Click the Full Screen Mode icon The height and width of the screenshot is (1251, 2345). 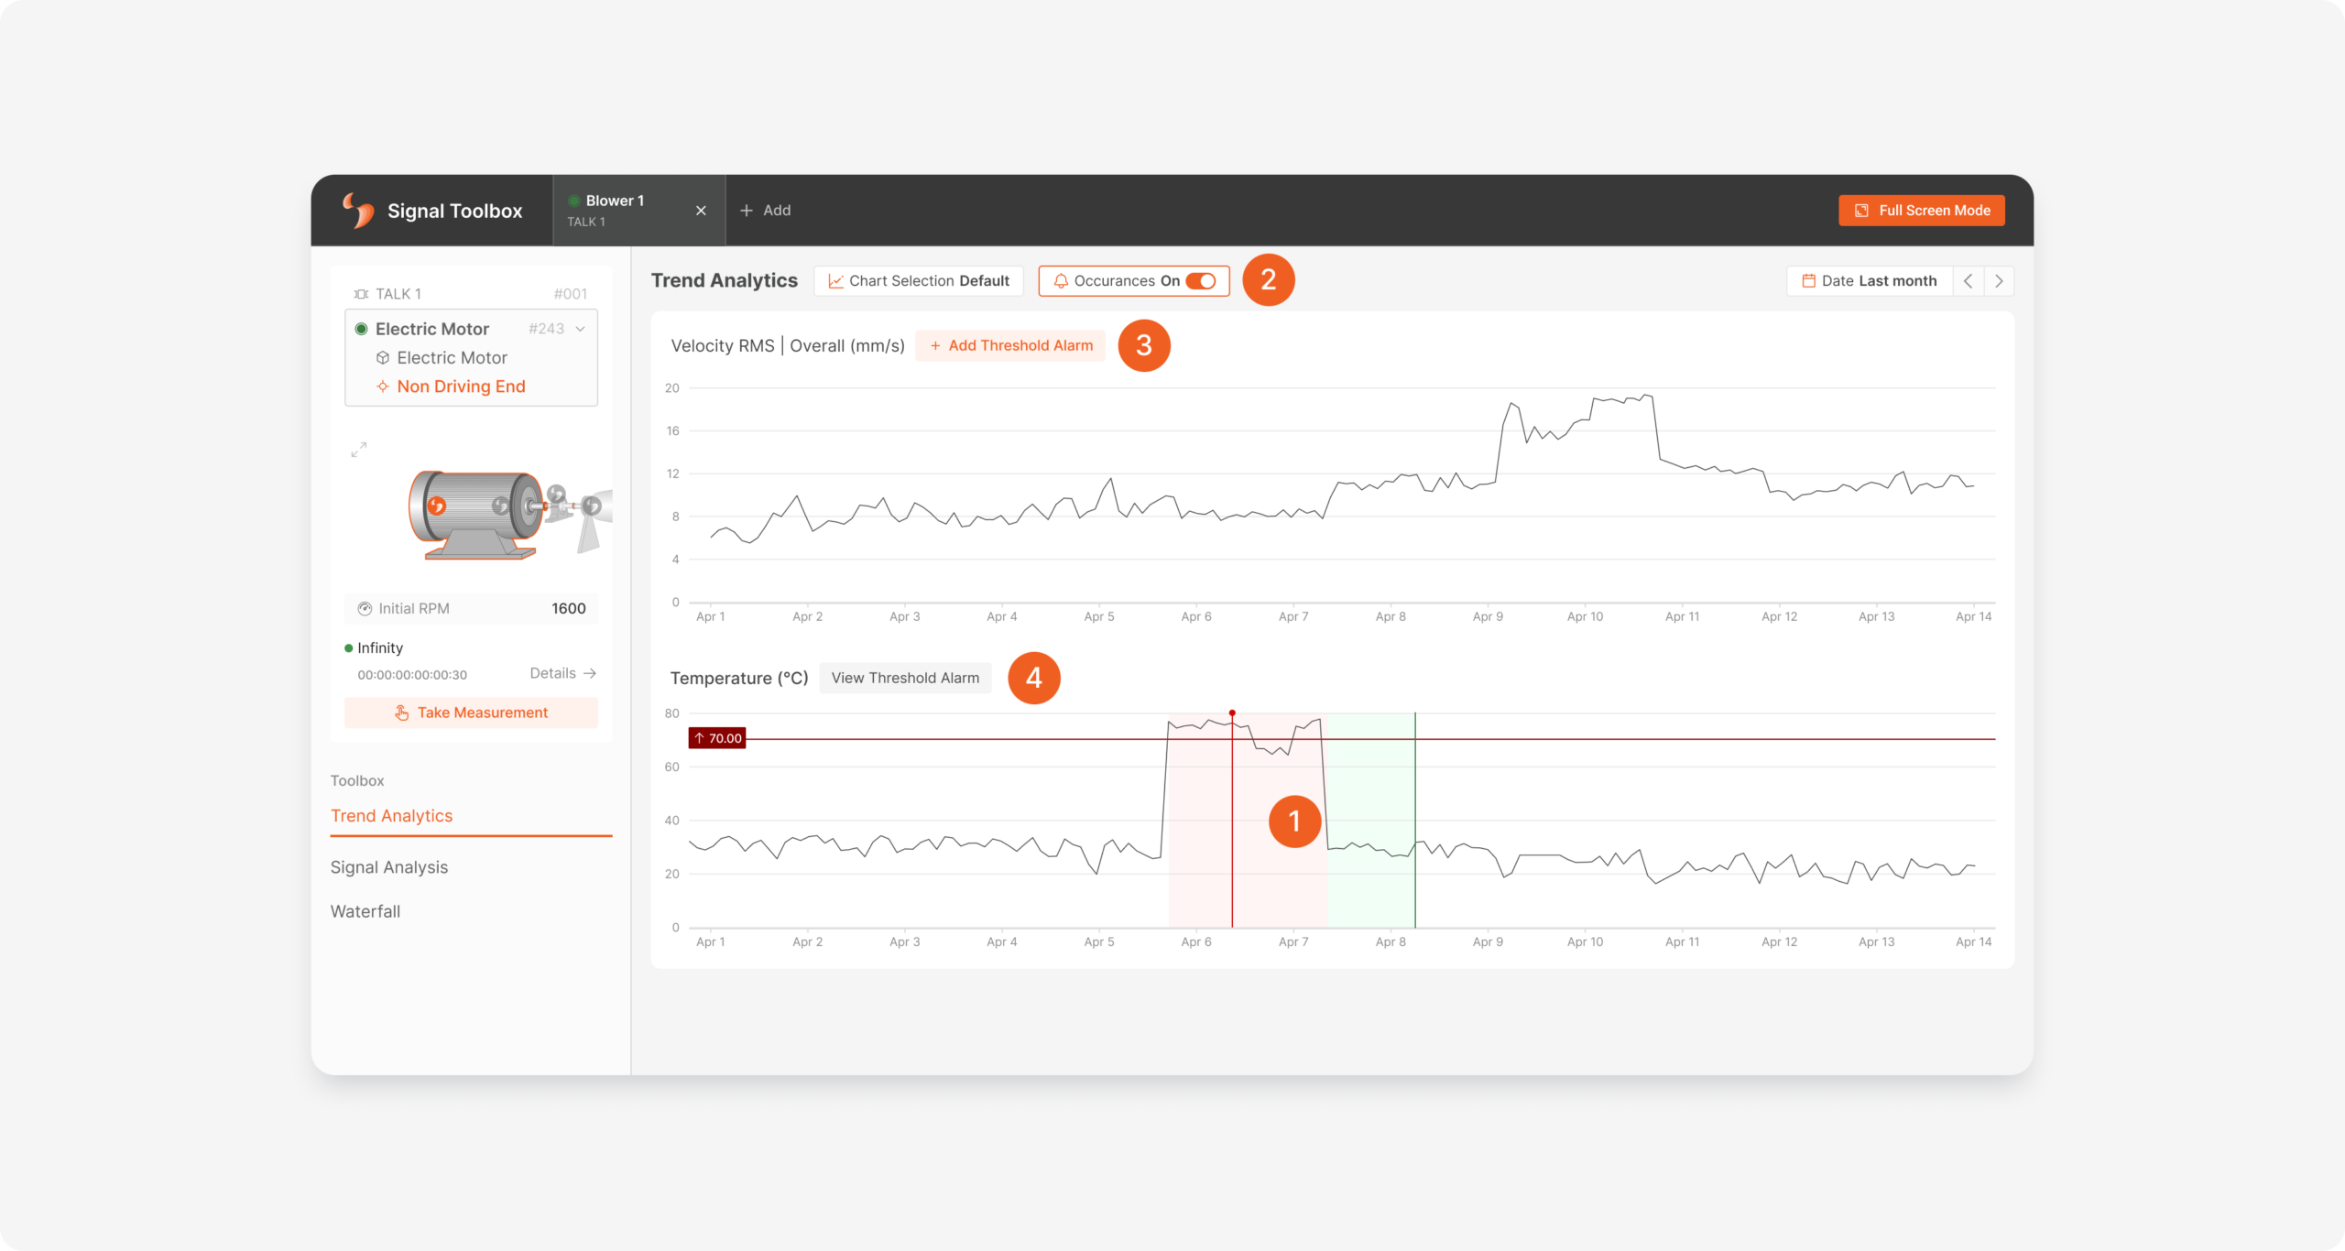click(x=1861, y=210)
